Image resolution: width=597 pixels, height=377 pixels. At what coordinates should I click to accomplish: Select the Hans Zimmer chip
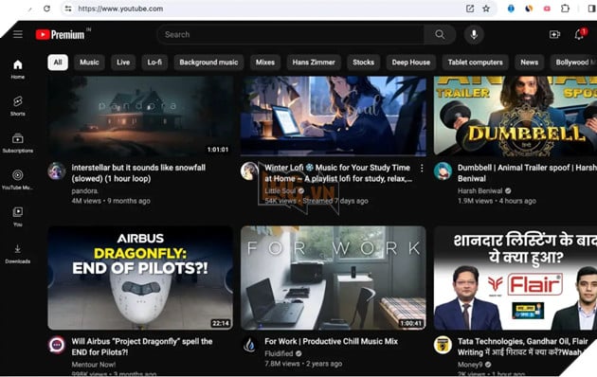tap(314, 63)
